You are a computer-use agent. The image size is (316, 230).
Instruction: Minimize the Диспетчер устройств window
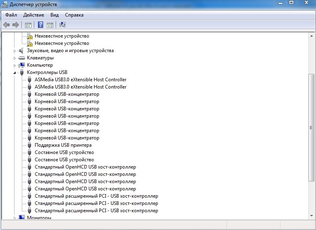pos(280,2)
